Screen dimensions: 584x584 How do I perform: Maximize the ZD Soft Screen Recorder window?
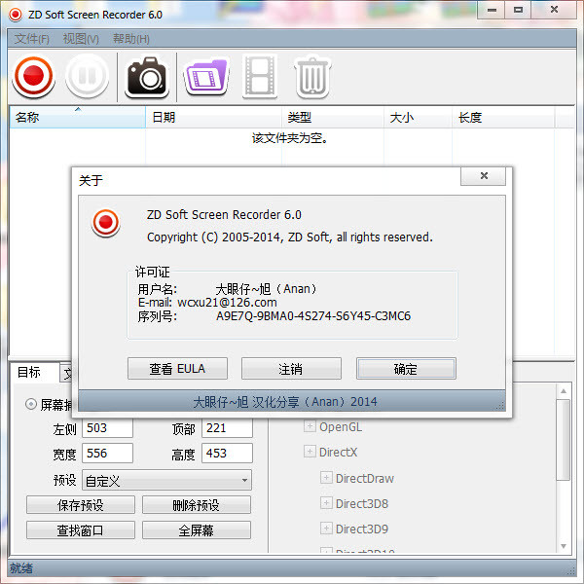(x=518, y=10)
